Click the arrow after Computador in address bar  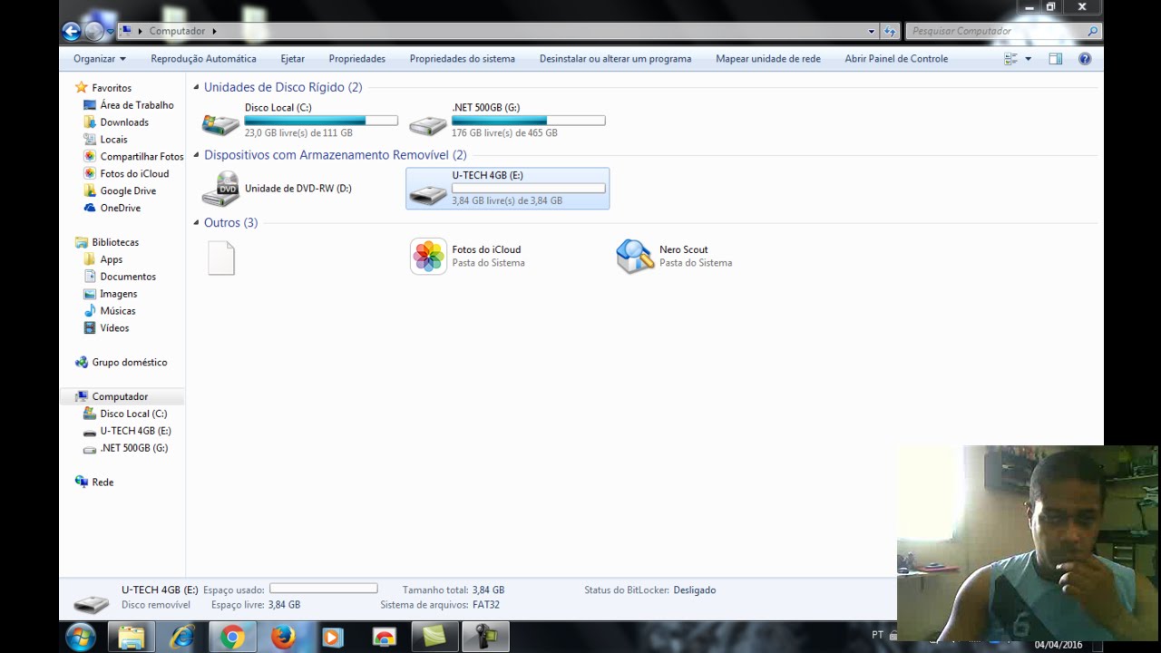click(x=214, y=31)
